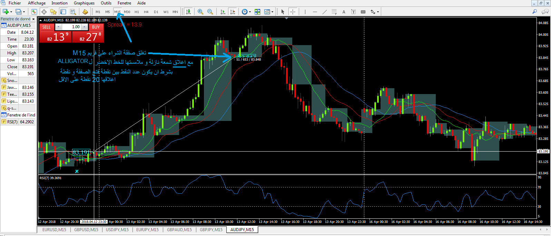The width and height of the screenshot is (551, 236).
Task: Open the Graphiques menu
Action: point(84,3)
